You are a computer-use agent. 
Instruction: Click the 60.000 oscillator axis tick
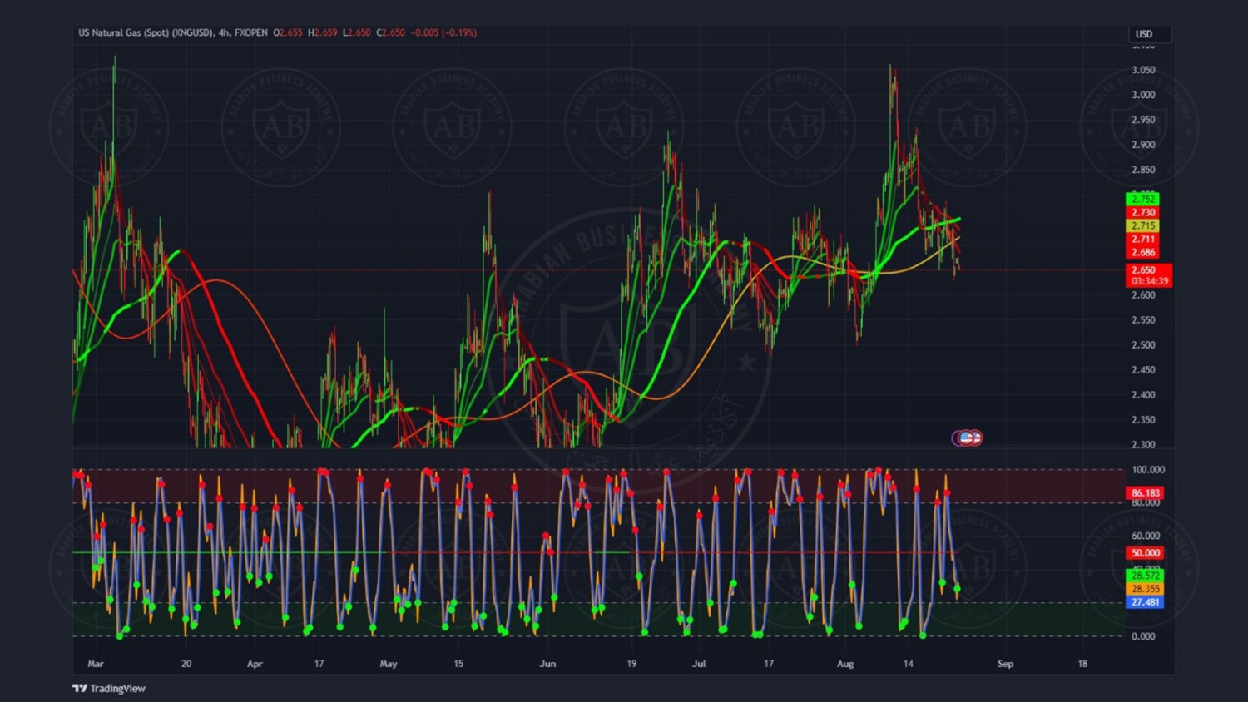click(x=1145, y=536)
